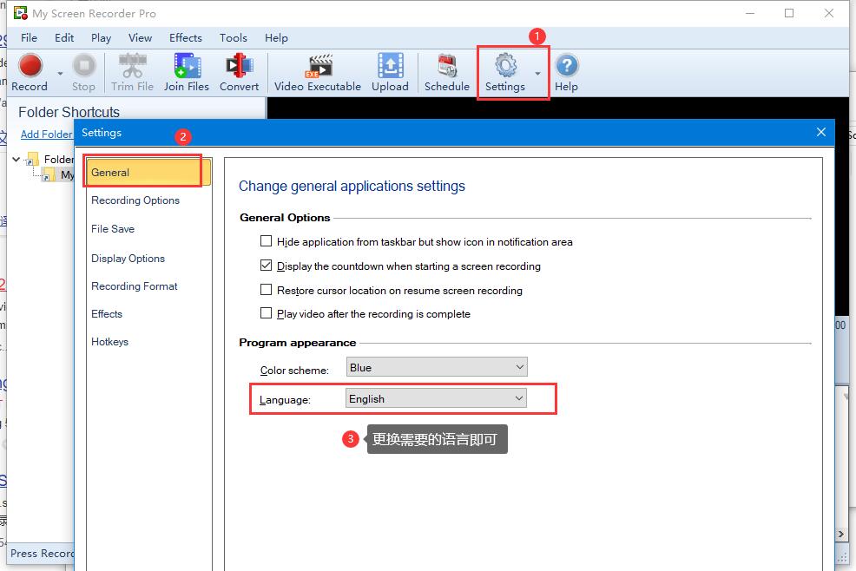The width and height of the screenshot is (856, 571).
Task: Click the My Screen Recorder Pro title icon
Action: pyautogui.click(x=20, y=13)
